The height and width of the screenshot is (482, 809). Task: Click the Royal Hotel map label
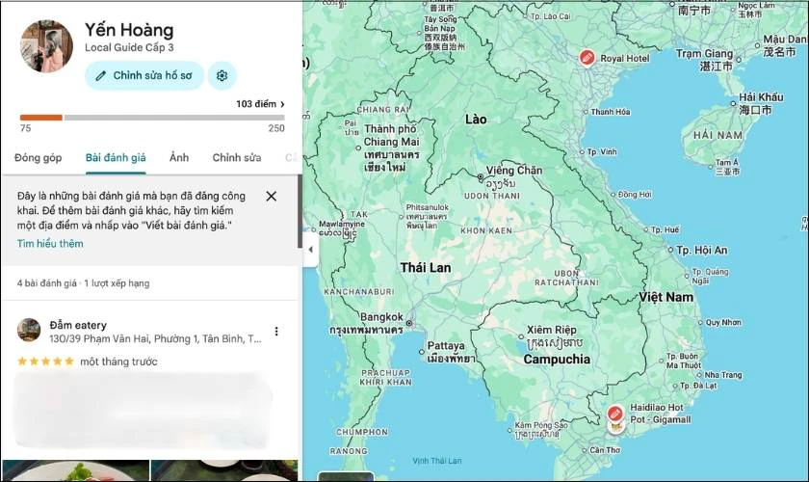click(625, 59)
